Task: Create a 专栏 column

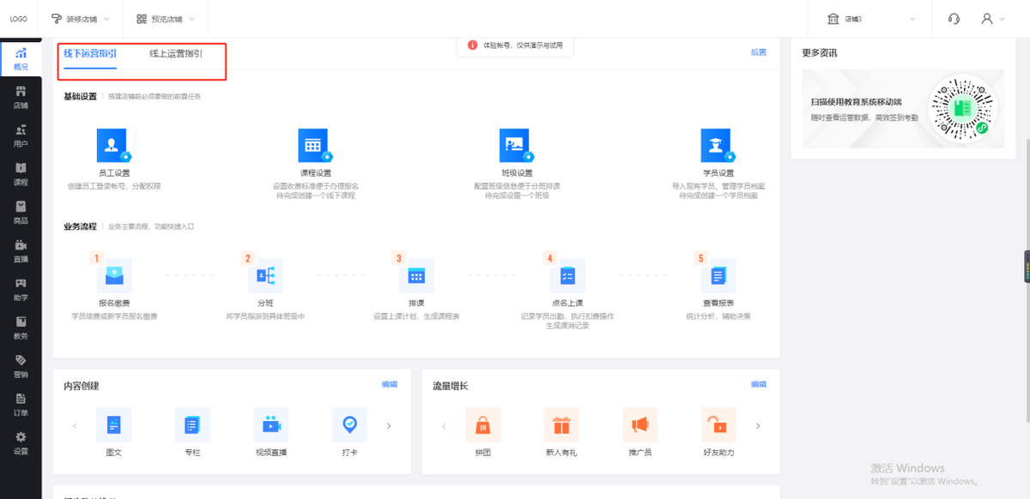Action: [x=192, y=424]
